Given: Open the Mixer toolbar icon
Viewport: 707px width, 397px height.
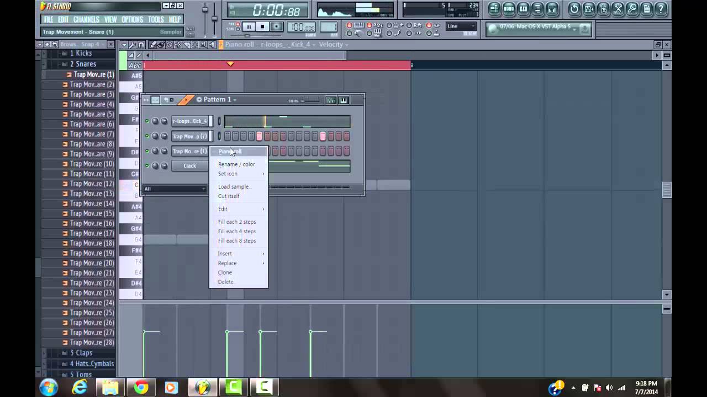Looking at the screenshot, I should coord(552,9).
